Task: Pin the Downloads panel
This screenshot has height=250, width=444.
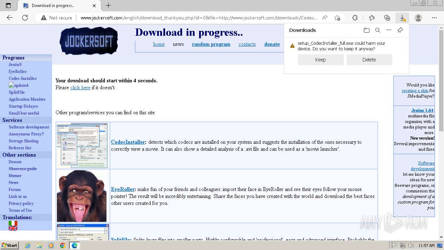Action: [x=400, y=30]
